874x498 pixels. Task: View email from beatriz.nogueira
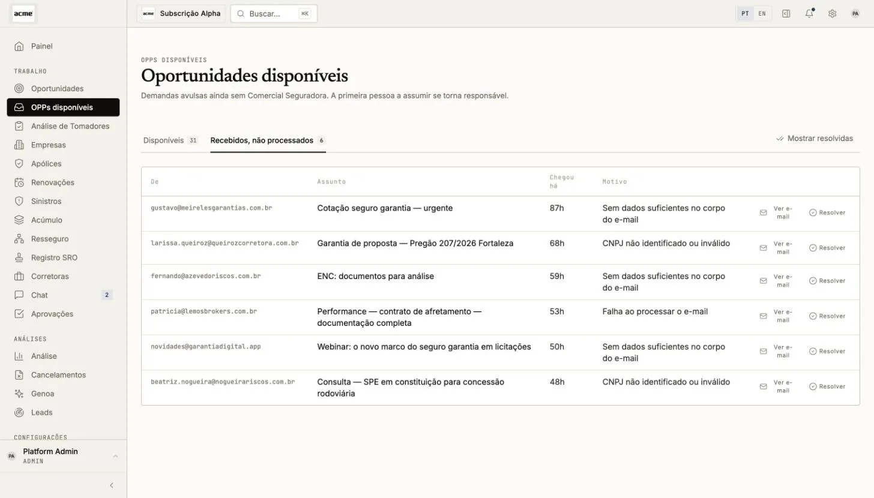(x=776, y=386)
